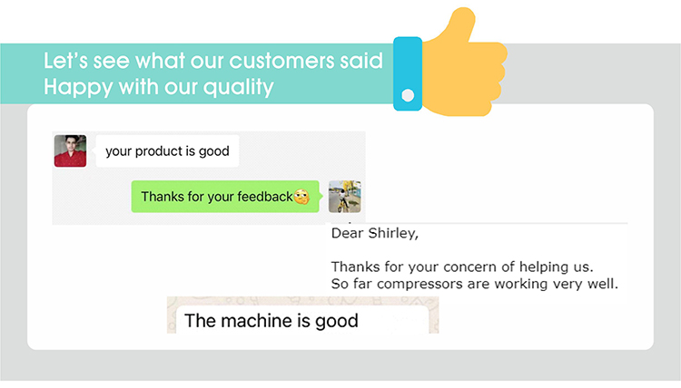Click "So far compressors are working very well."

(x=474, y=285)
